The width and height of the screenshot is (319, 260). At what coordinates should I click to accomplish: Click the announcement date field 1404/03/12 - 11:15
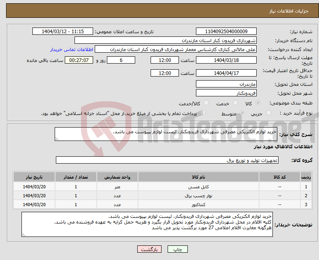63,31
